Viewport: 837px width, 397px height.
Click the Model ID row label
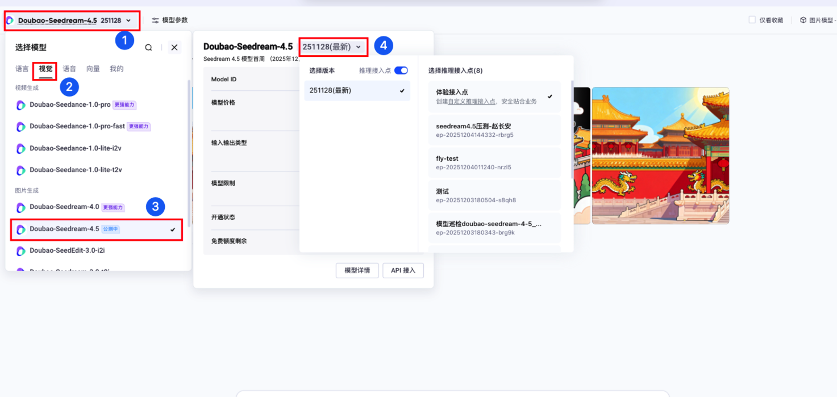click(224, 80)
